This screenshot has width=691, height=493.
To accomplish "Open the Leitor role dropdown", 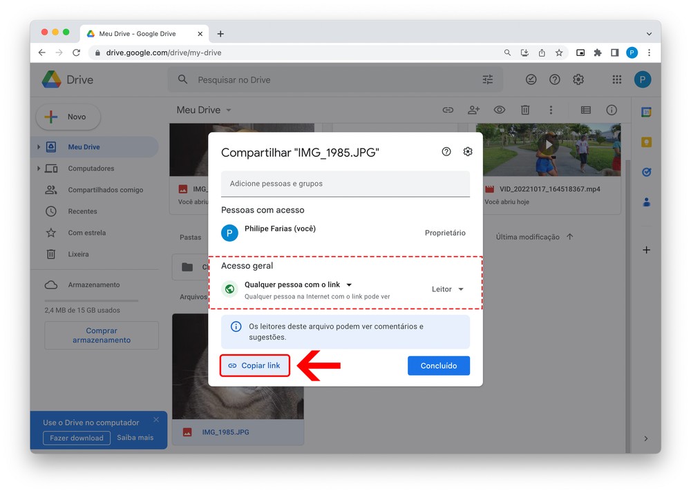I will [x=447, y=289].
